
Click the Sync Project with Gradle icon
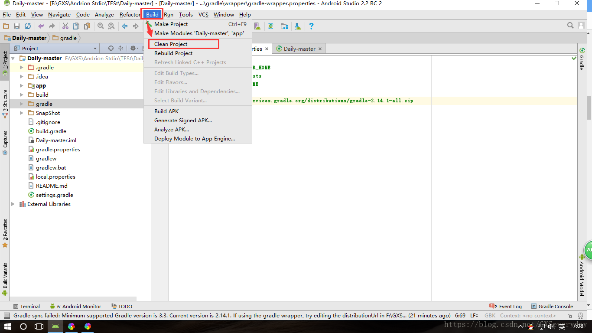point(270,26)
